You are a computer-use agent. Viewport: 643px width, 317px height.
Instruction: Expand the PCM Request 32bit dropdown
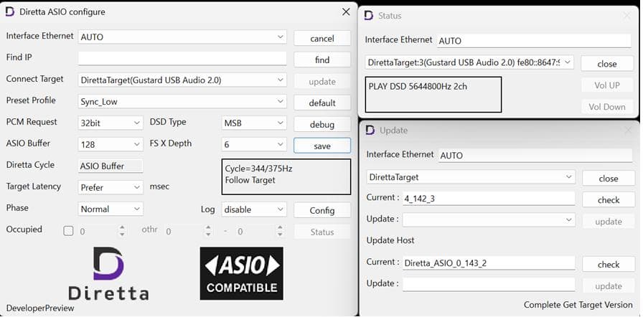111,123
